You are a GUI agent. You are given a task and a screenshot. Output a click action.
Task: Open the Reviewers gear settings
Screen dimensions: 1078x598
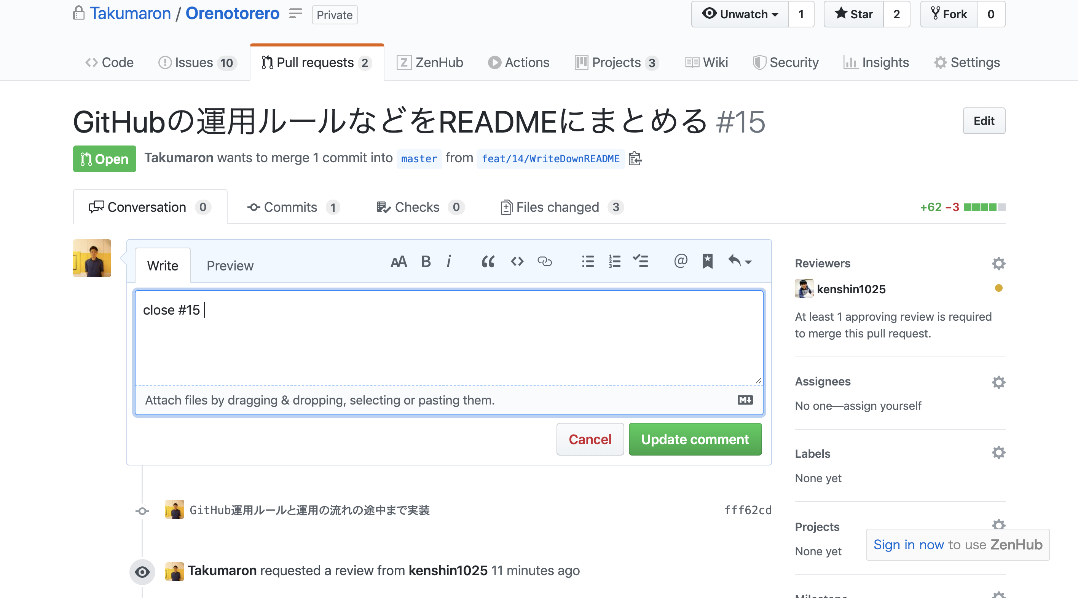[998, 264]
